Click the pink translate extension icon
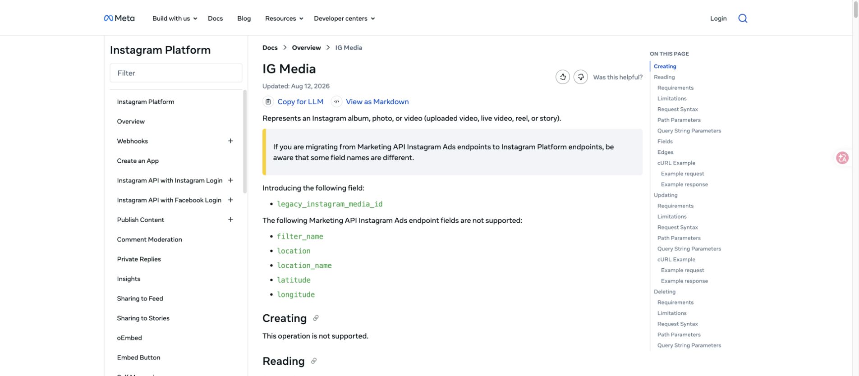The image size is (859, 376). coord(842,158)
